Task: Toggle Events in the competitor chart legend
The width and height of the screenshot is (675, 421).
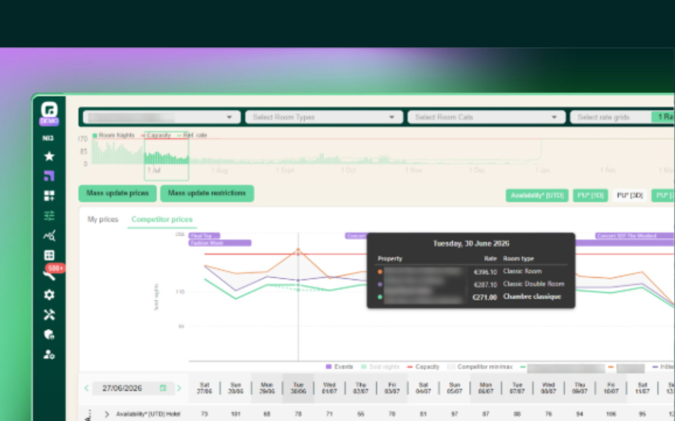Action: click(339, 367)
